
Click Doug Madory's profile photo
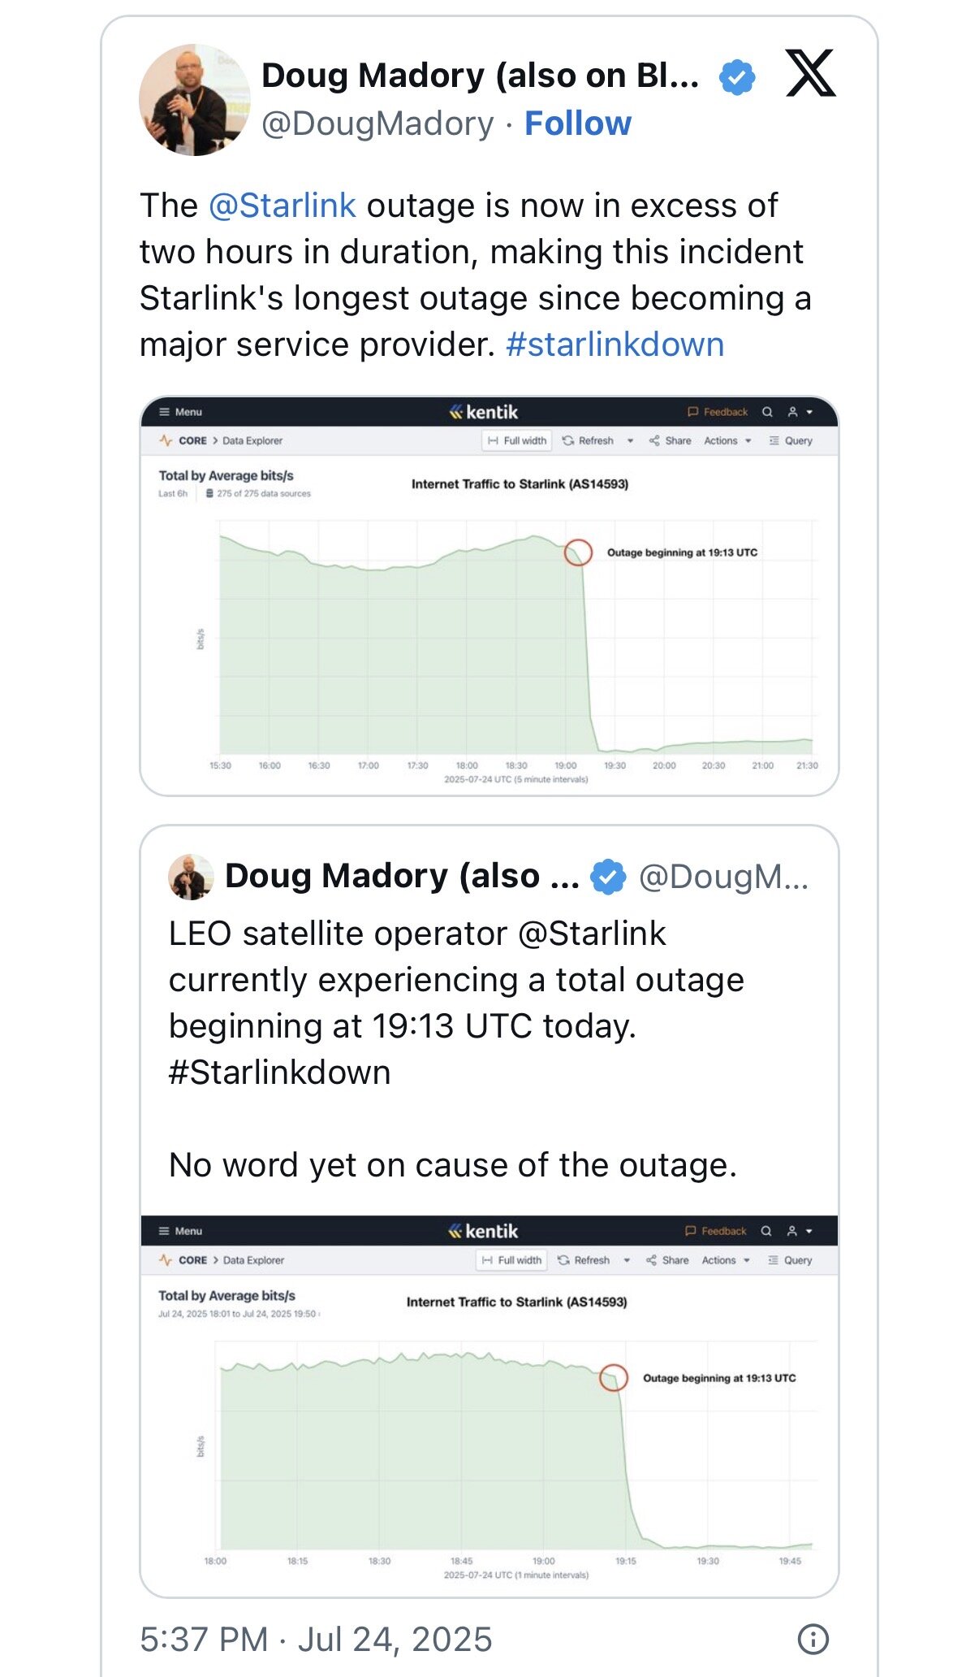[195, 99]
